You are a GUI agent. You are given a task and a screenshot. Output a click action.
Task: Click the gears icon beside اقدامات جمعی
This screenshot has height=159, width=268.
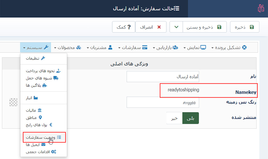click(x=54, y=152)
